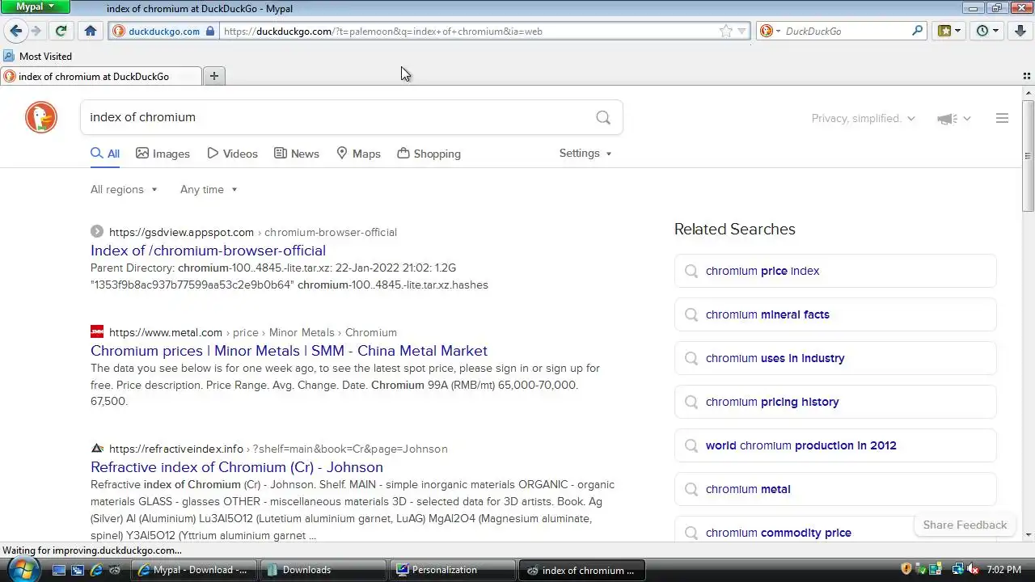Screen dimensions: 1035x582
Task: Open the DuckDuckGo hamburger side menu
Action: pos(1002,118)
